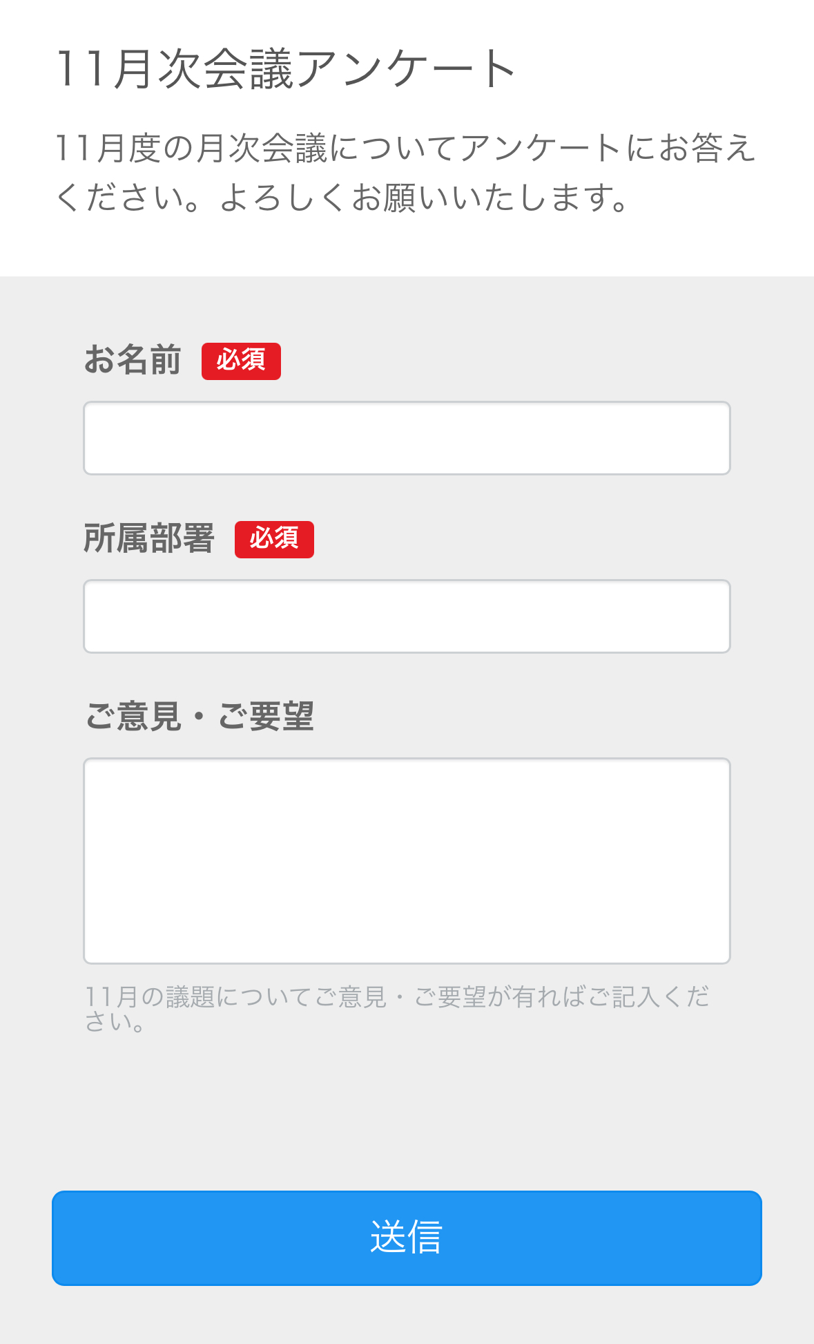Click the 送信 label on the button
The image size is (814, 1344).
click(x=407, y=1238)
